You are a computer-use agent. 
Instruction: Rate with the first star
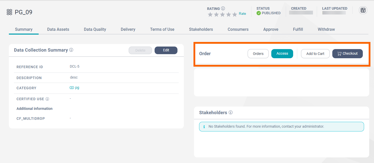coord(210,14)
